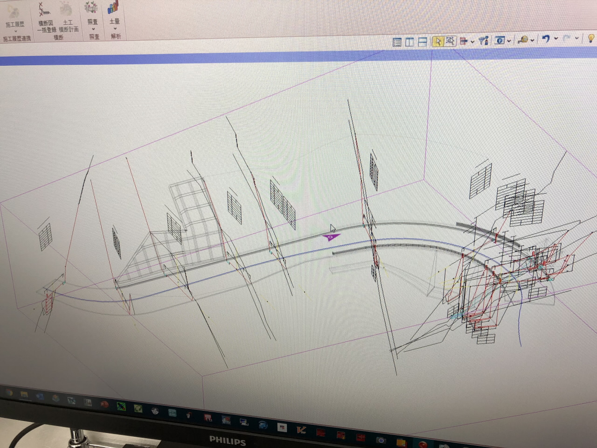
Task: Expand the 照査 dropdown arrow
Action: tap(93, 29)
